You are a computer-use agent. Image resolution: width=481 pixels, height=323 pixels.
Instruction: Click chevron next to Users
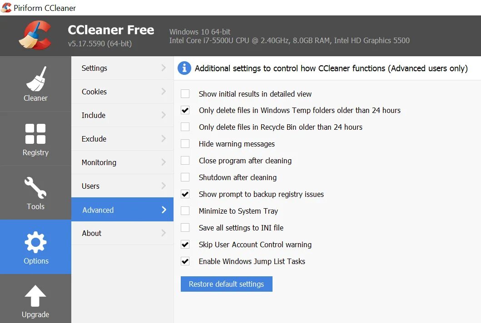click(164, 186)
